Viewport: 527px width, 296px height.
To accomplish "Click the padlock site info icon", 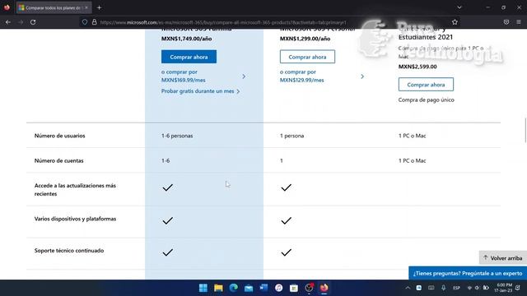I will (x=95, y=22).
